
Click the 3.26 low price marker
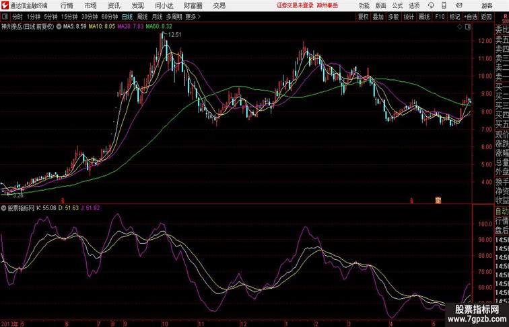point(18,195)
